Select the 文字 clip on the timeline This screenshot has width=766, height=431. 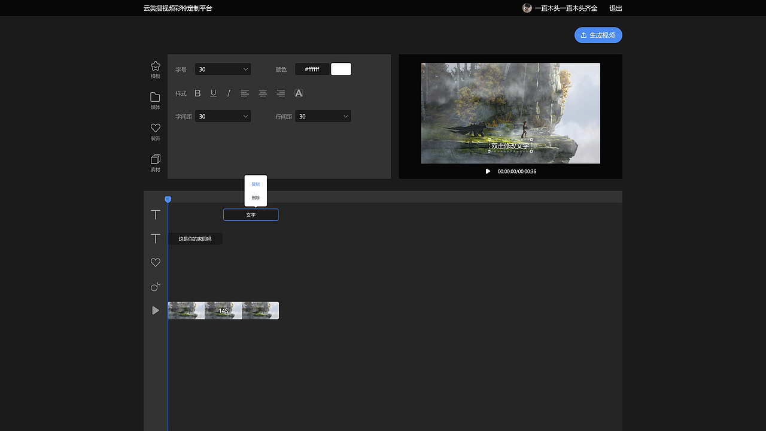251,215
